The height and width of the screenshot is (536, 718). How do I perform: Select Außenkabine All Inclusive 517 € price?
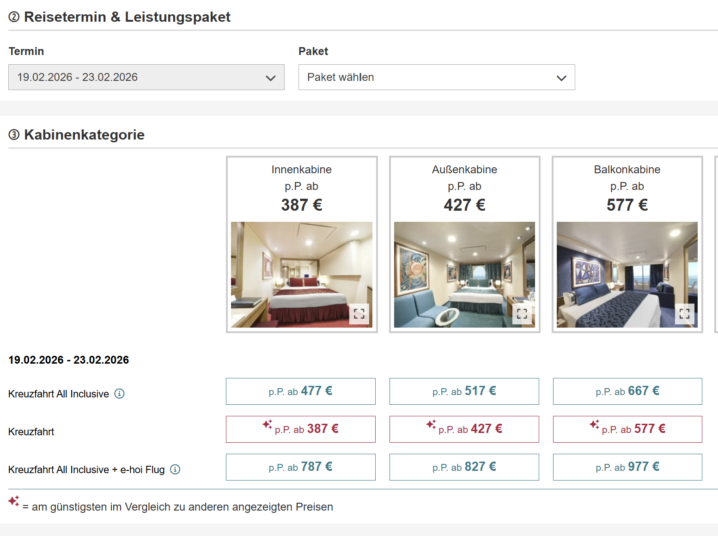[464, 391]
